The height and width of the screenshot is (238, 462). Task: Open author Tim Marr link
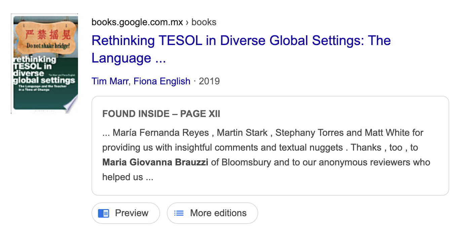click(111, 81)
